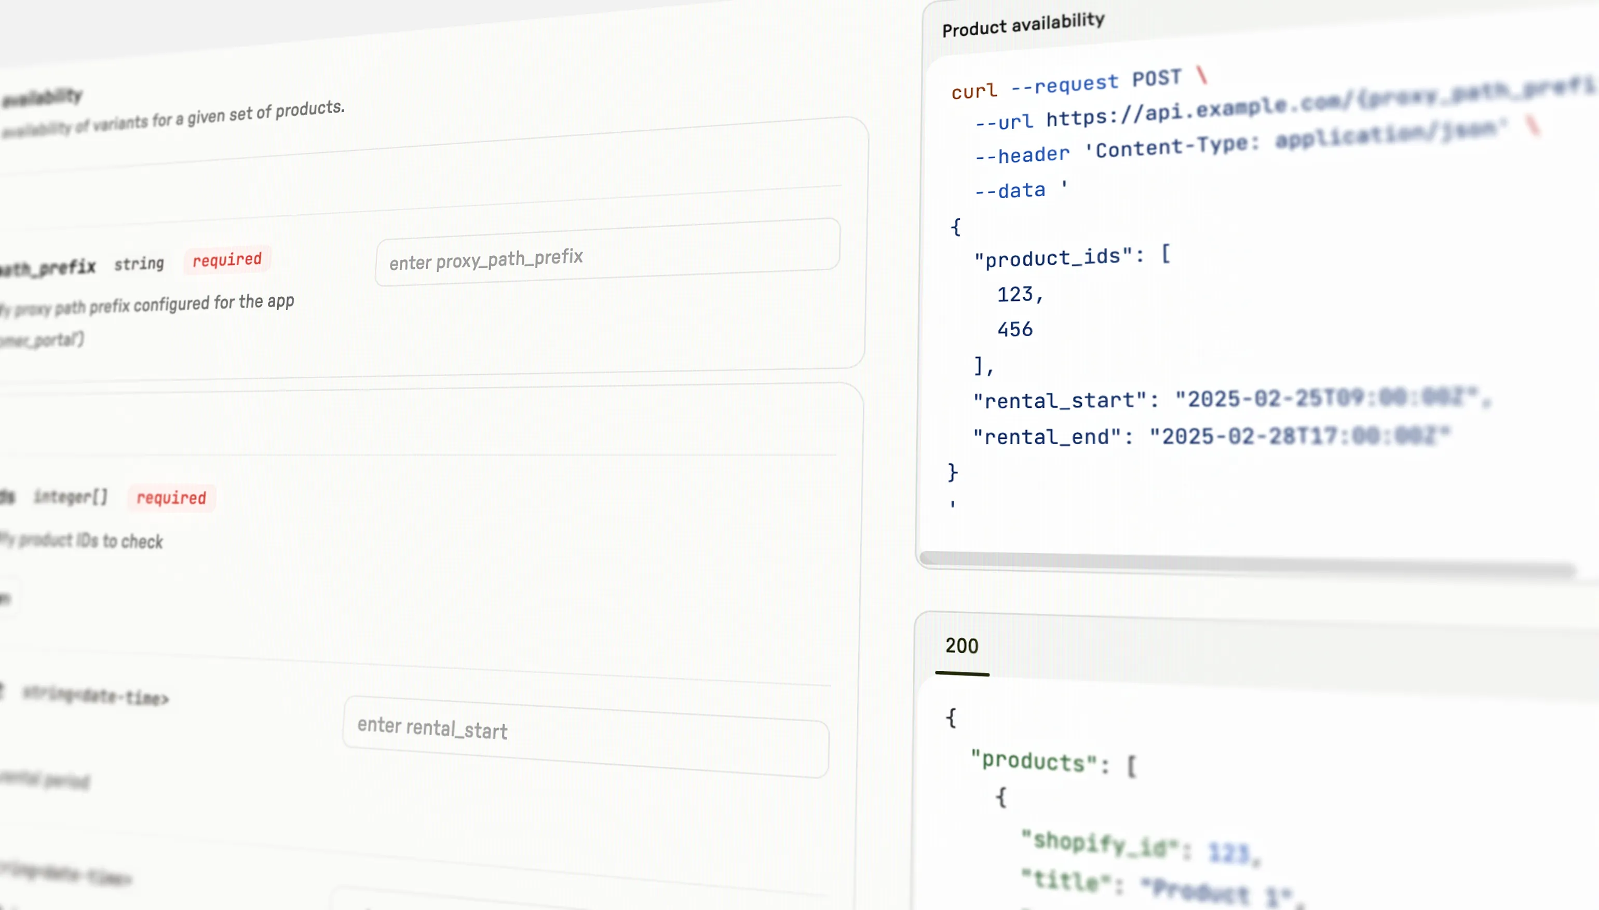Click the value 123, in the product_ids array
The width and height of the screenshot is (1599, 910).
[x=1021, y=294]
